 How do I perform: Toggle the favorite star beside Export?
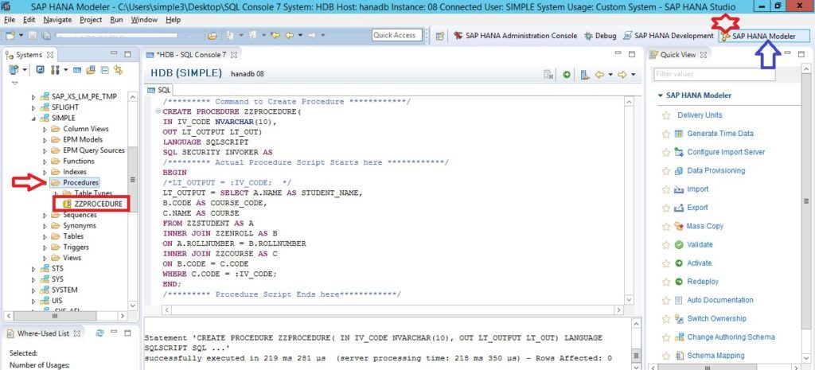[665, 208]
